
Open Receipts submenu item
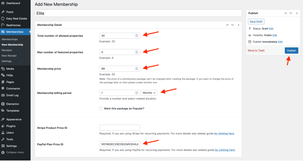coord(7,51)
